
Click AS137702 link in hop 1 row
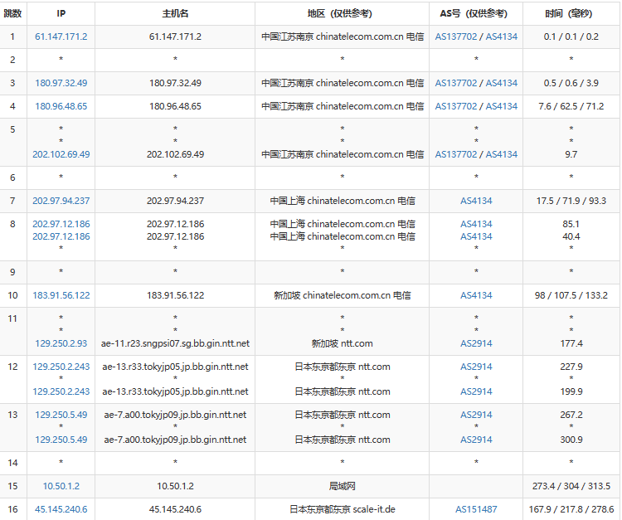click(456, 36)
